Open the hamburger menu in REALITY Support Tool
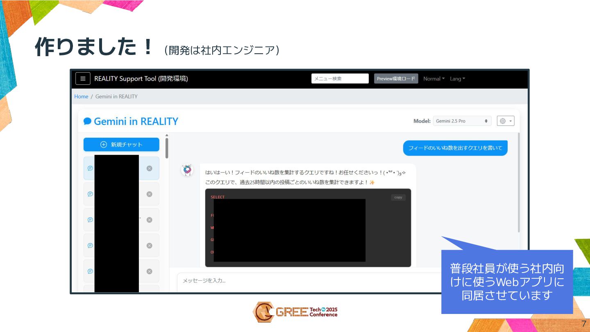The image size is (590, 332). click(x=83, y=79)
